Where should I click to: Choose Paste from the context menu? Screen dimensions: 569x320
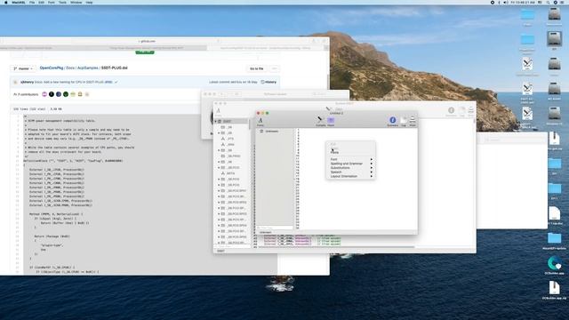point(350,152)
